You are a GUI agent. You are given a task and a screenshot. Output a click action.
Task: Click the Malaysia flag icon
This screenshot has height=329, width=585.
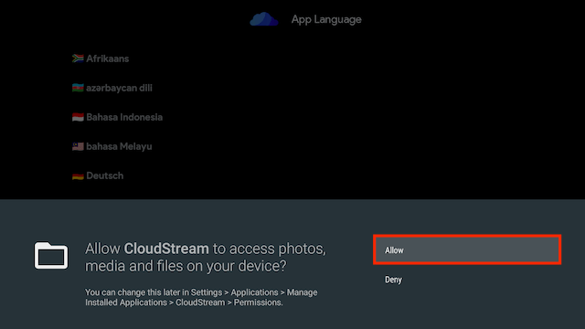(78, 146)
